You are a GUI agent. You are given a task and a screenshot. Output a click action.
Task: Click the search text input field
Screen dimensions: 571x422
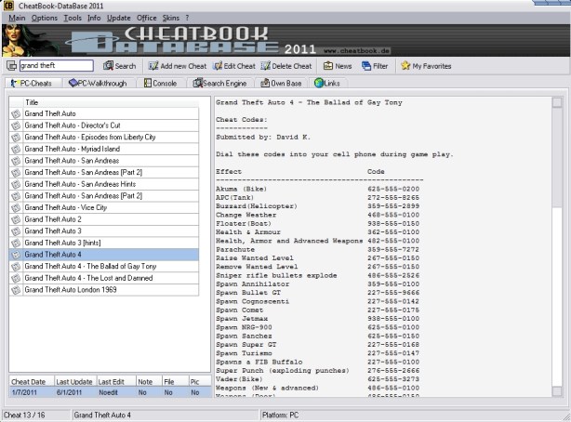click(56, 66)
